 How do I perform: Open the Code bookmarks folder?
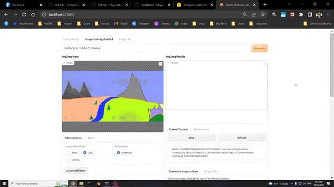83,23
